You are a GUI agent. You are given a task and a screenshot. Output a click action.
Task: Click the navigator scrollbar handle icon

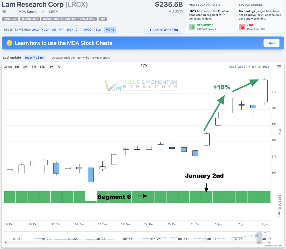(259, 242)
